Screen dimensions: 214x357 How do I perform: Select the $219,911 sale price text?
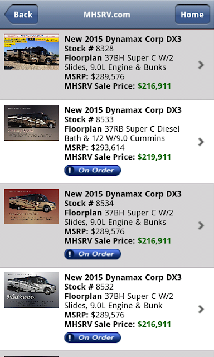pos(154,157)
